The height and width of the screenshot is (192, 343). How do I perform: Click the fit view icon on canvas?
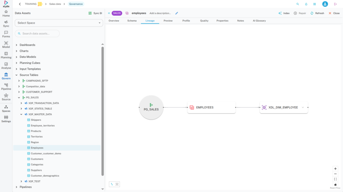(335, 179)
